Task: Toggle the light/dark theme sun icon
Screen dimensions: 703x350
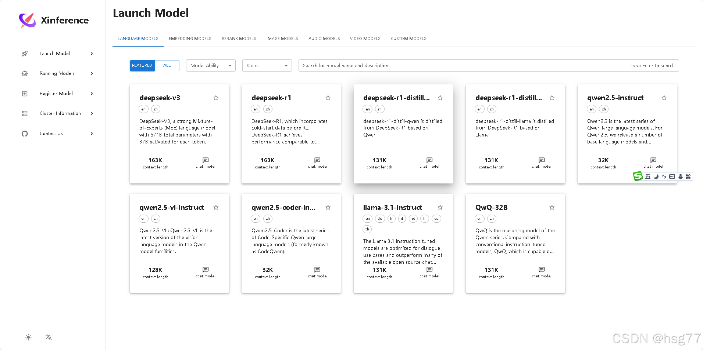Action: pos(28,337)
